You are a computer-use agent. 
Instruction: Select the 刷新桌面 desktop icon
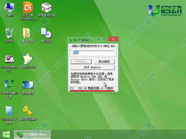28,87
